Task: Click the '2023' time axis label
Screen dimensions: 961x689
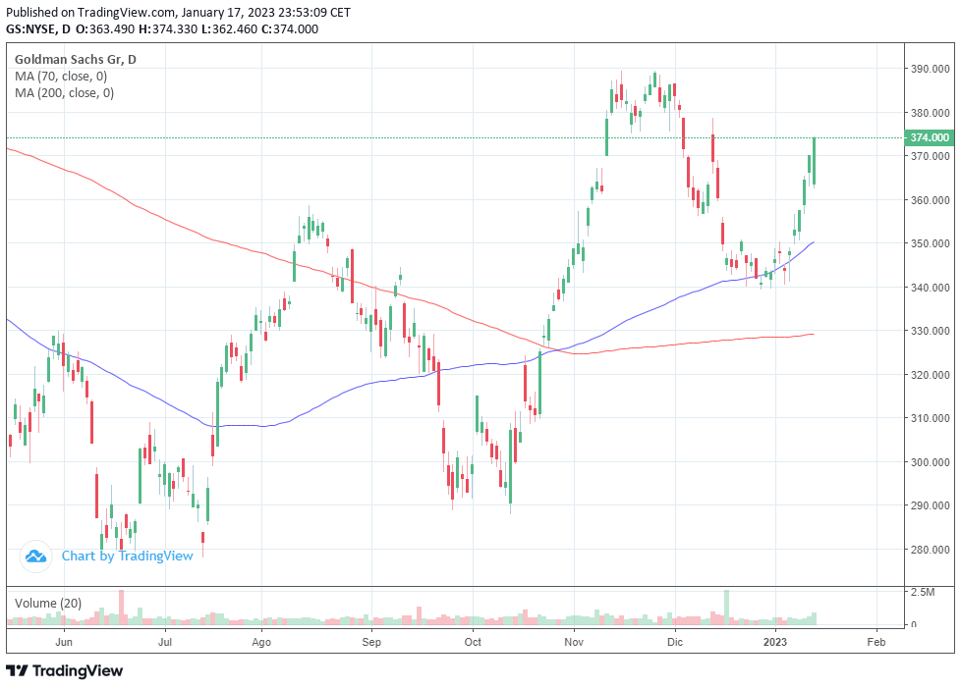Action: (775, 642)
